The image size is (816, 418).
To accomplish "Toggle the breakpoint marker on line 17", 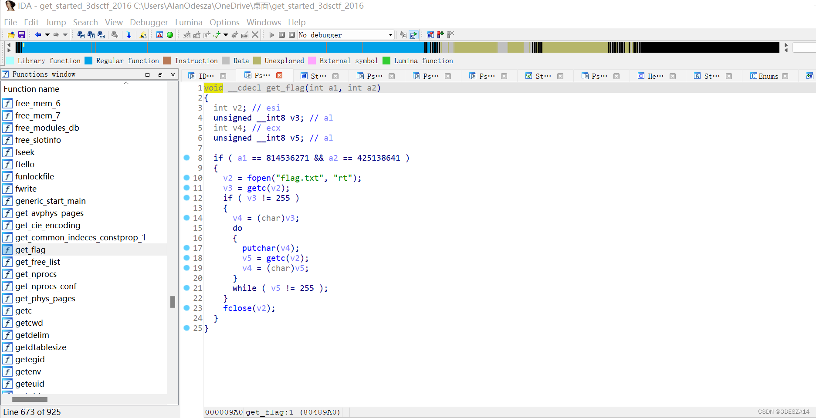I will (x=187, y=247).
